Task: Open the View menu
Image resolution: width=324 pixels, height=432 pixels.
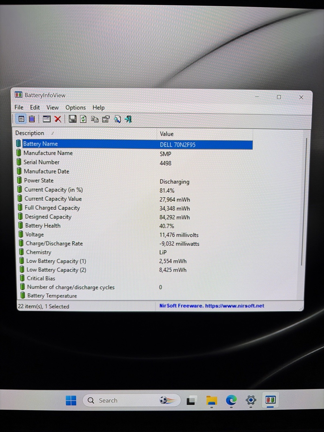Action: point(52,108)
